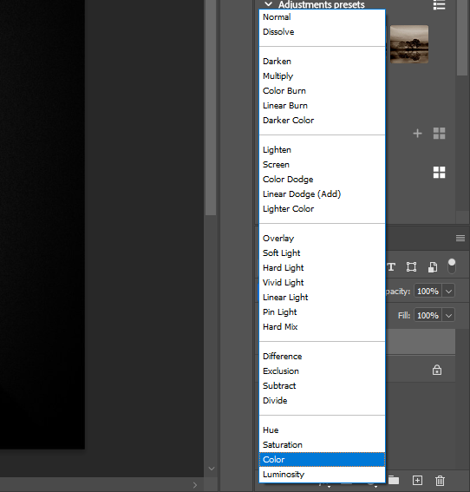Choose Hard Mix blend mode
Image resolution: width=470 pixels, height=492 pixels.
[x=322, y=326]
